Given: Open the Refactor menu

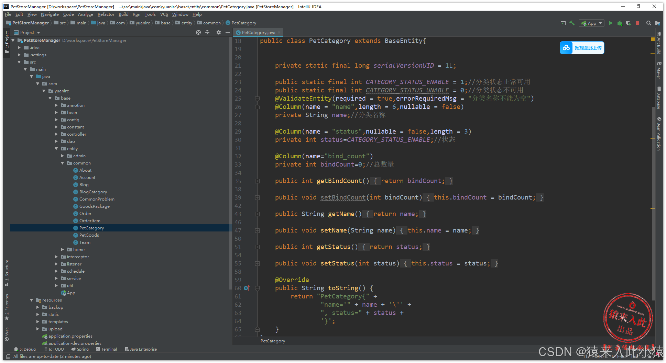Looking at the screenshot, I should point(106,14).
